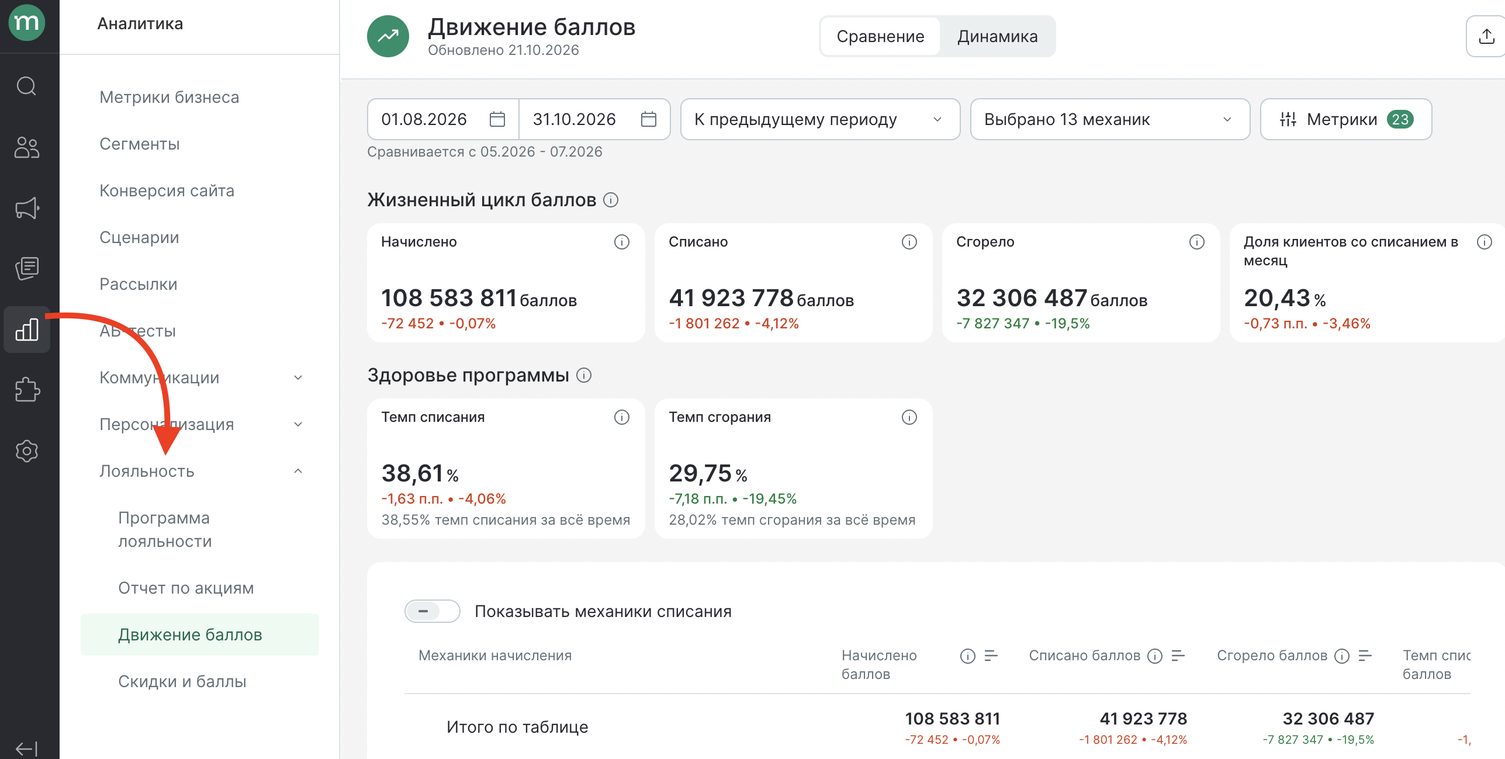
Task: Open Сценарии menu item
Action: (140, 237)
